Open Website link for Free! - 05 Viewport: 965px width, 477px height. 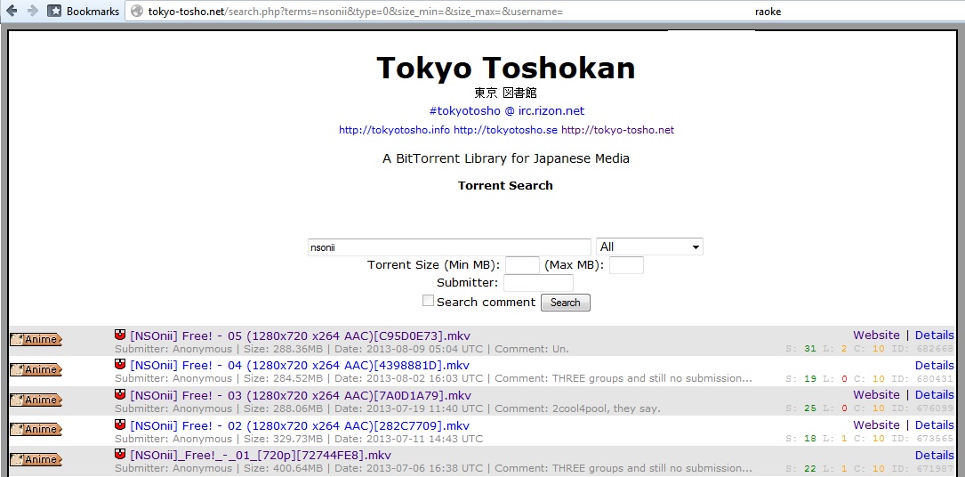[x=876, y=335]
